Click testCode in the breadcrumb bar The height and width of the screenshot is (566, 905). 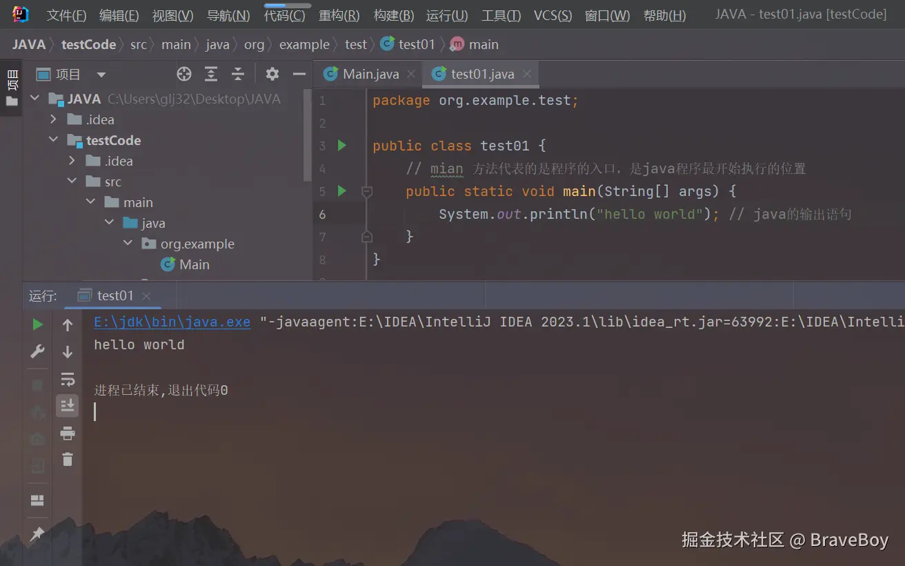[88, 45]
